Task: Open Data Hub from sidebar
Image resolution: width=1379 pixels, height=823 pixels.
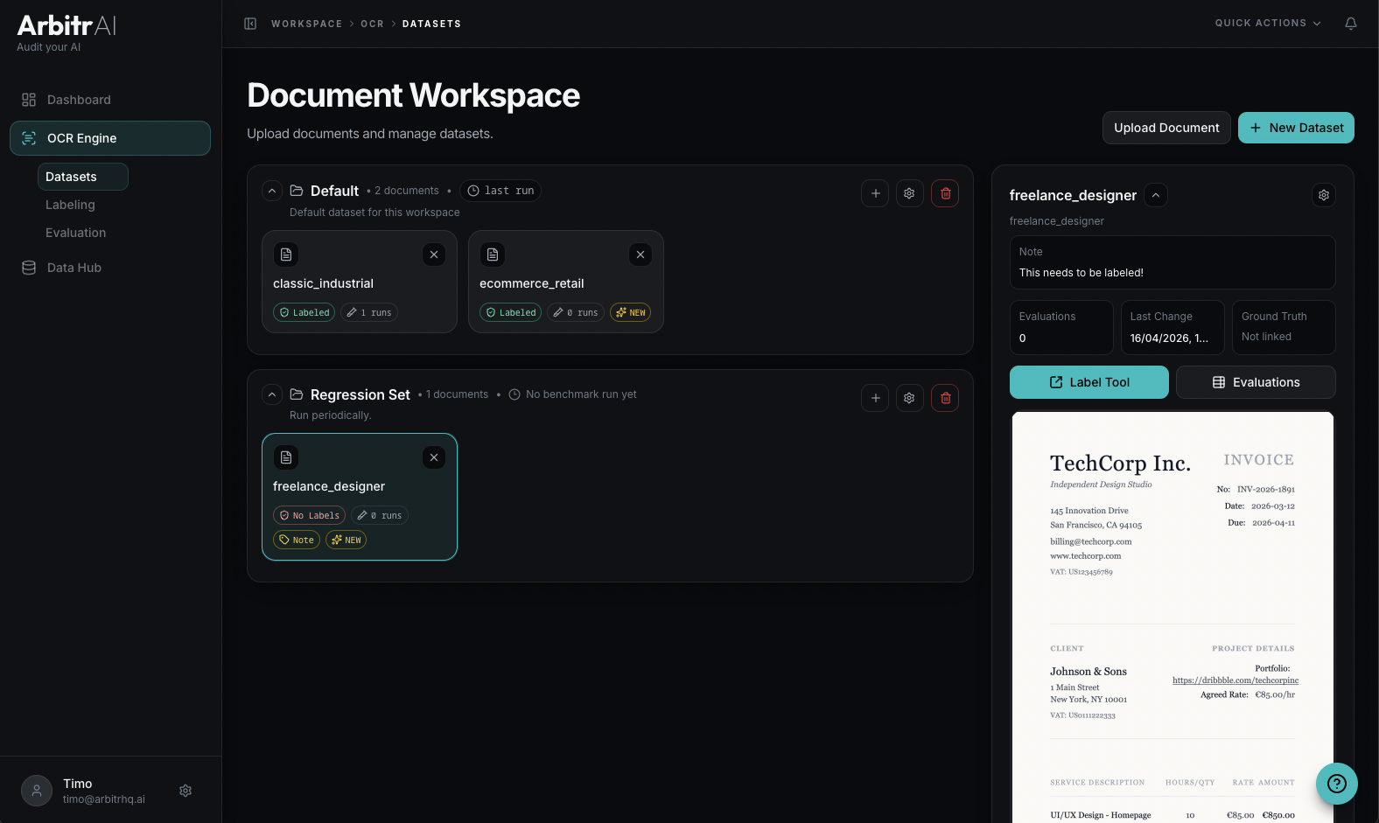Action: (x=73, y=268)
